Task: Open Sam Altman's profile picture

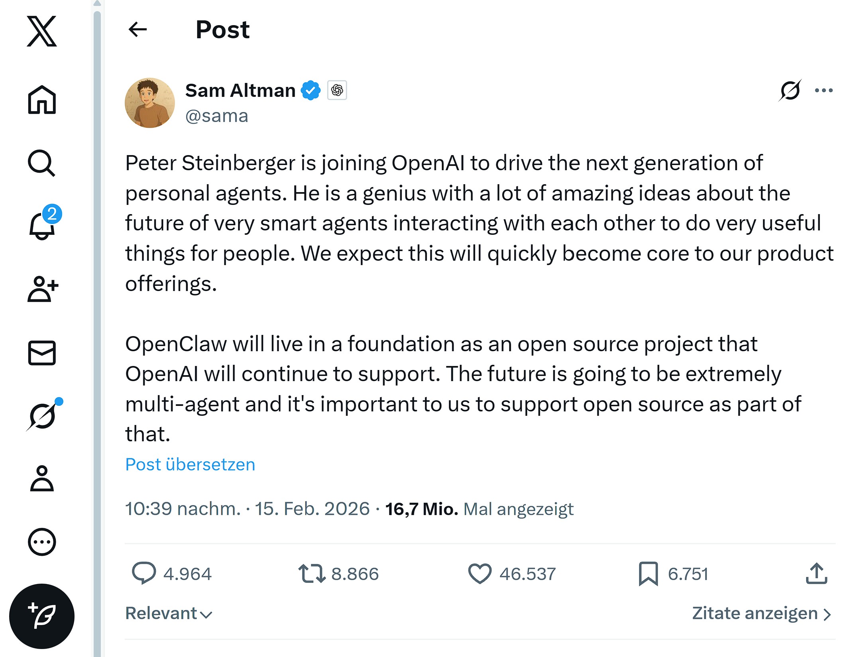Action: pyautogui.click(x=150, y=103)
